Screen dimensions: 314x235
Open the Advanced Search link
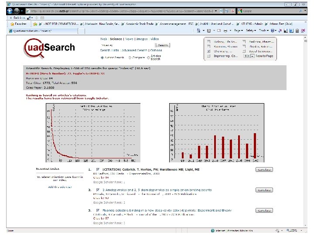(x=134, y=50)
